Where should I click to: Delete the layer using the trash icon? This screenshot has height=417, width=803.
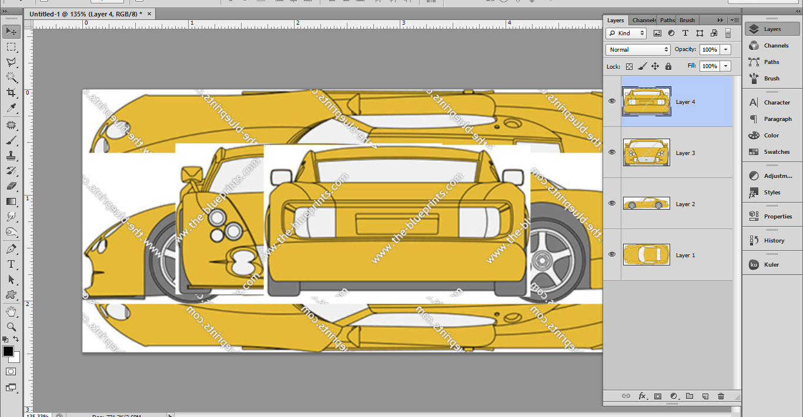click(x=720, y=396)
